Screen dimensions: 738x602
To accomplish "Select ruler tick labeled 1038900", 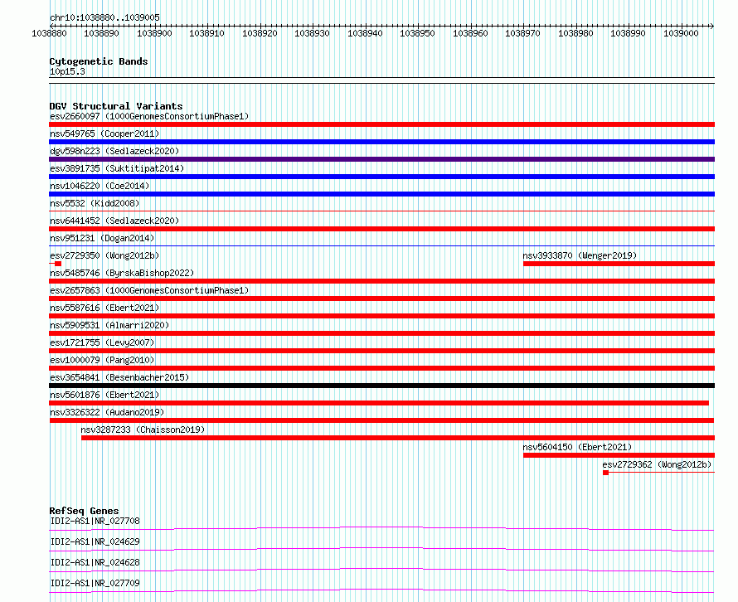I will tap(154, 33).
